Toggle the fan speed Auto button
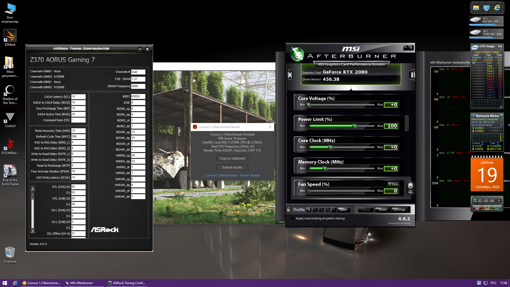510x287 pixels. [x=393, y=184]
